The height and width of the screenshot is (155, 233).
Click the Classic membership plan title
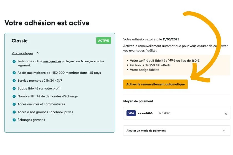coord(19,41)
